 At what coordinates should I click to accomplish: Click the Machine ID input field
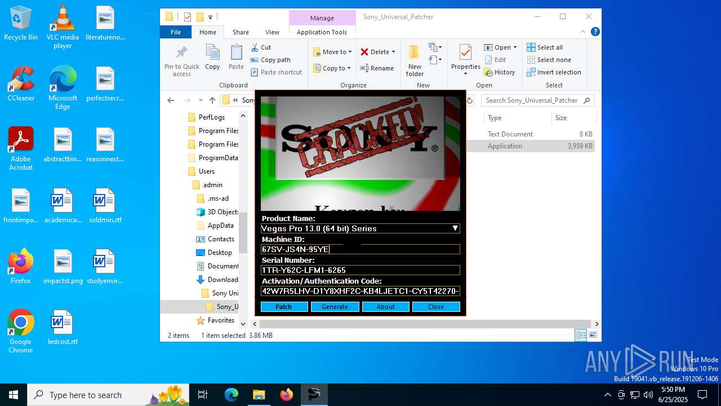point(360,249)
